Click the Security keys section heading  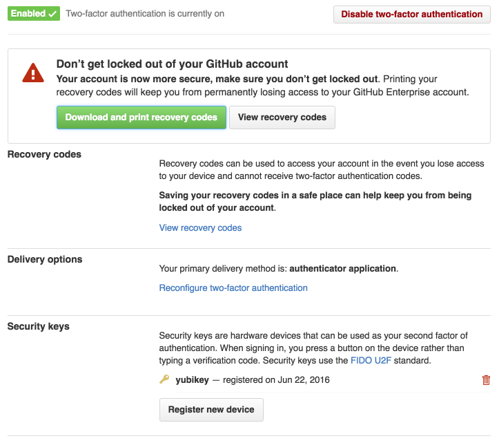[x=39, y=326]
